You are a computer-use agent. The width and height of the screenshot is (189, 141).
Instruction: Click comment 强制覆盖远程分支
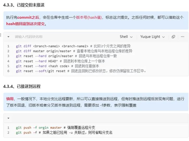81,128
